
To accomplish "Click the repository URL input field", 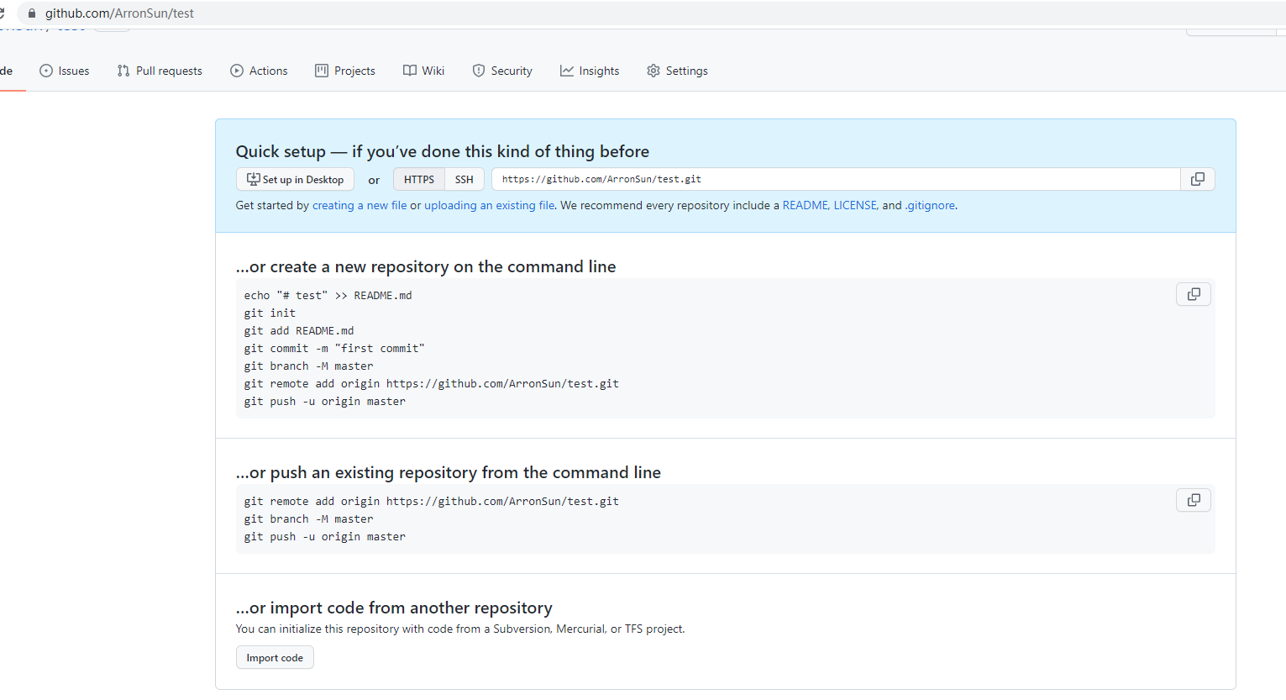I will tap(836, 179).
